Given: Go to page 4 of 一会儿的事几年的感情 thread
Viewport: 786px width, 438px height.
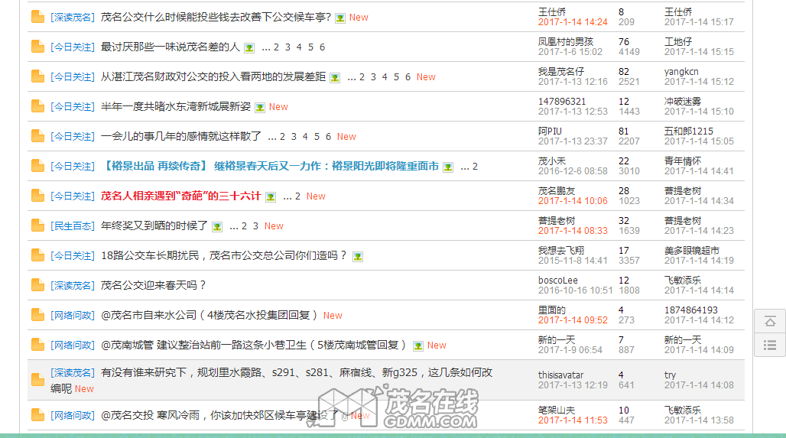Looking at the screenshot, I should click(x=305, y=136).
